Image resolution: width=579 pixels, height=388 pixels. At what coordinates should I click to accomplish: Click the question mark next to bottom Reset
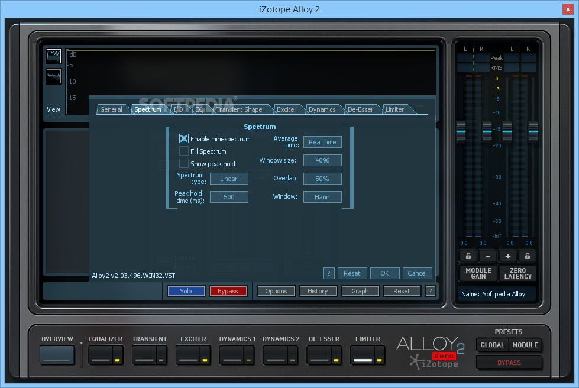(430, 291)
